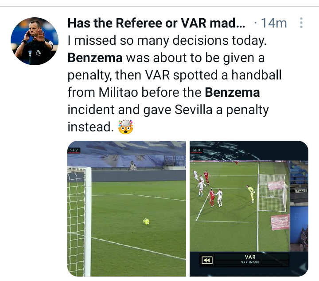Tap the goalkeeper in yellow kit
319x281 pixels.
coord(251,194)
